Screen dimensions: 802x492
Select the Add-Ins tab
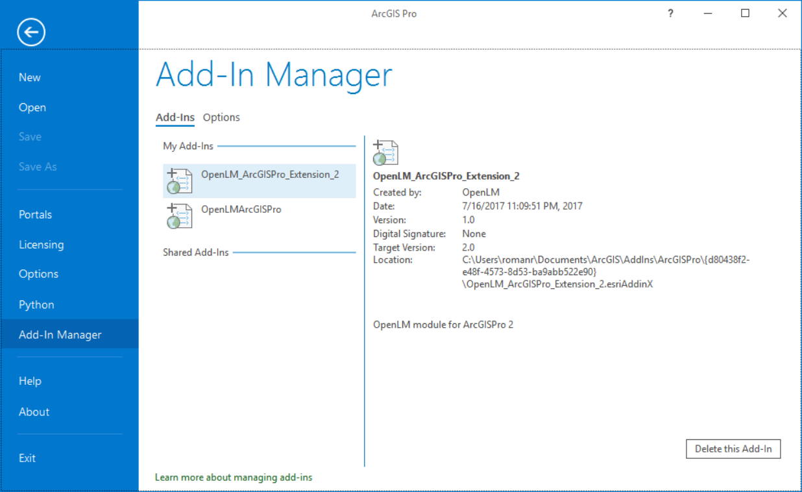coord(175,117)
